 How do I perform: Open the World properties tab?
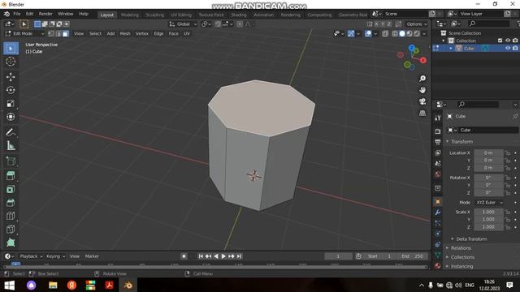[438, 174]
